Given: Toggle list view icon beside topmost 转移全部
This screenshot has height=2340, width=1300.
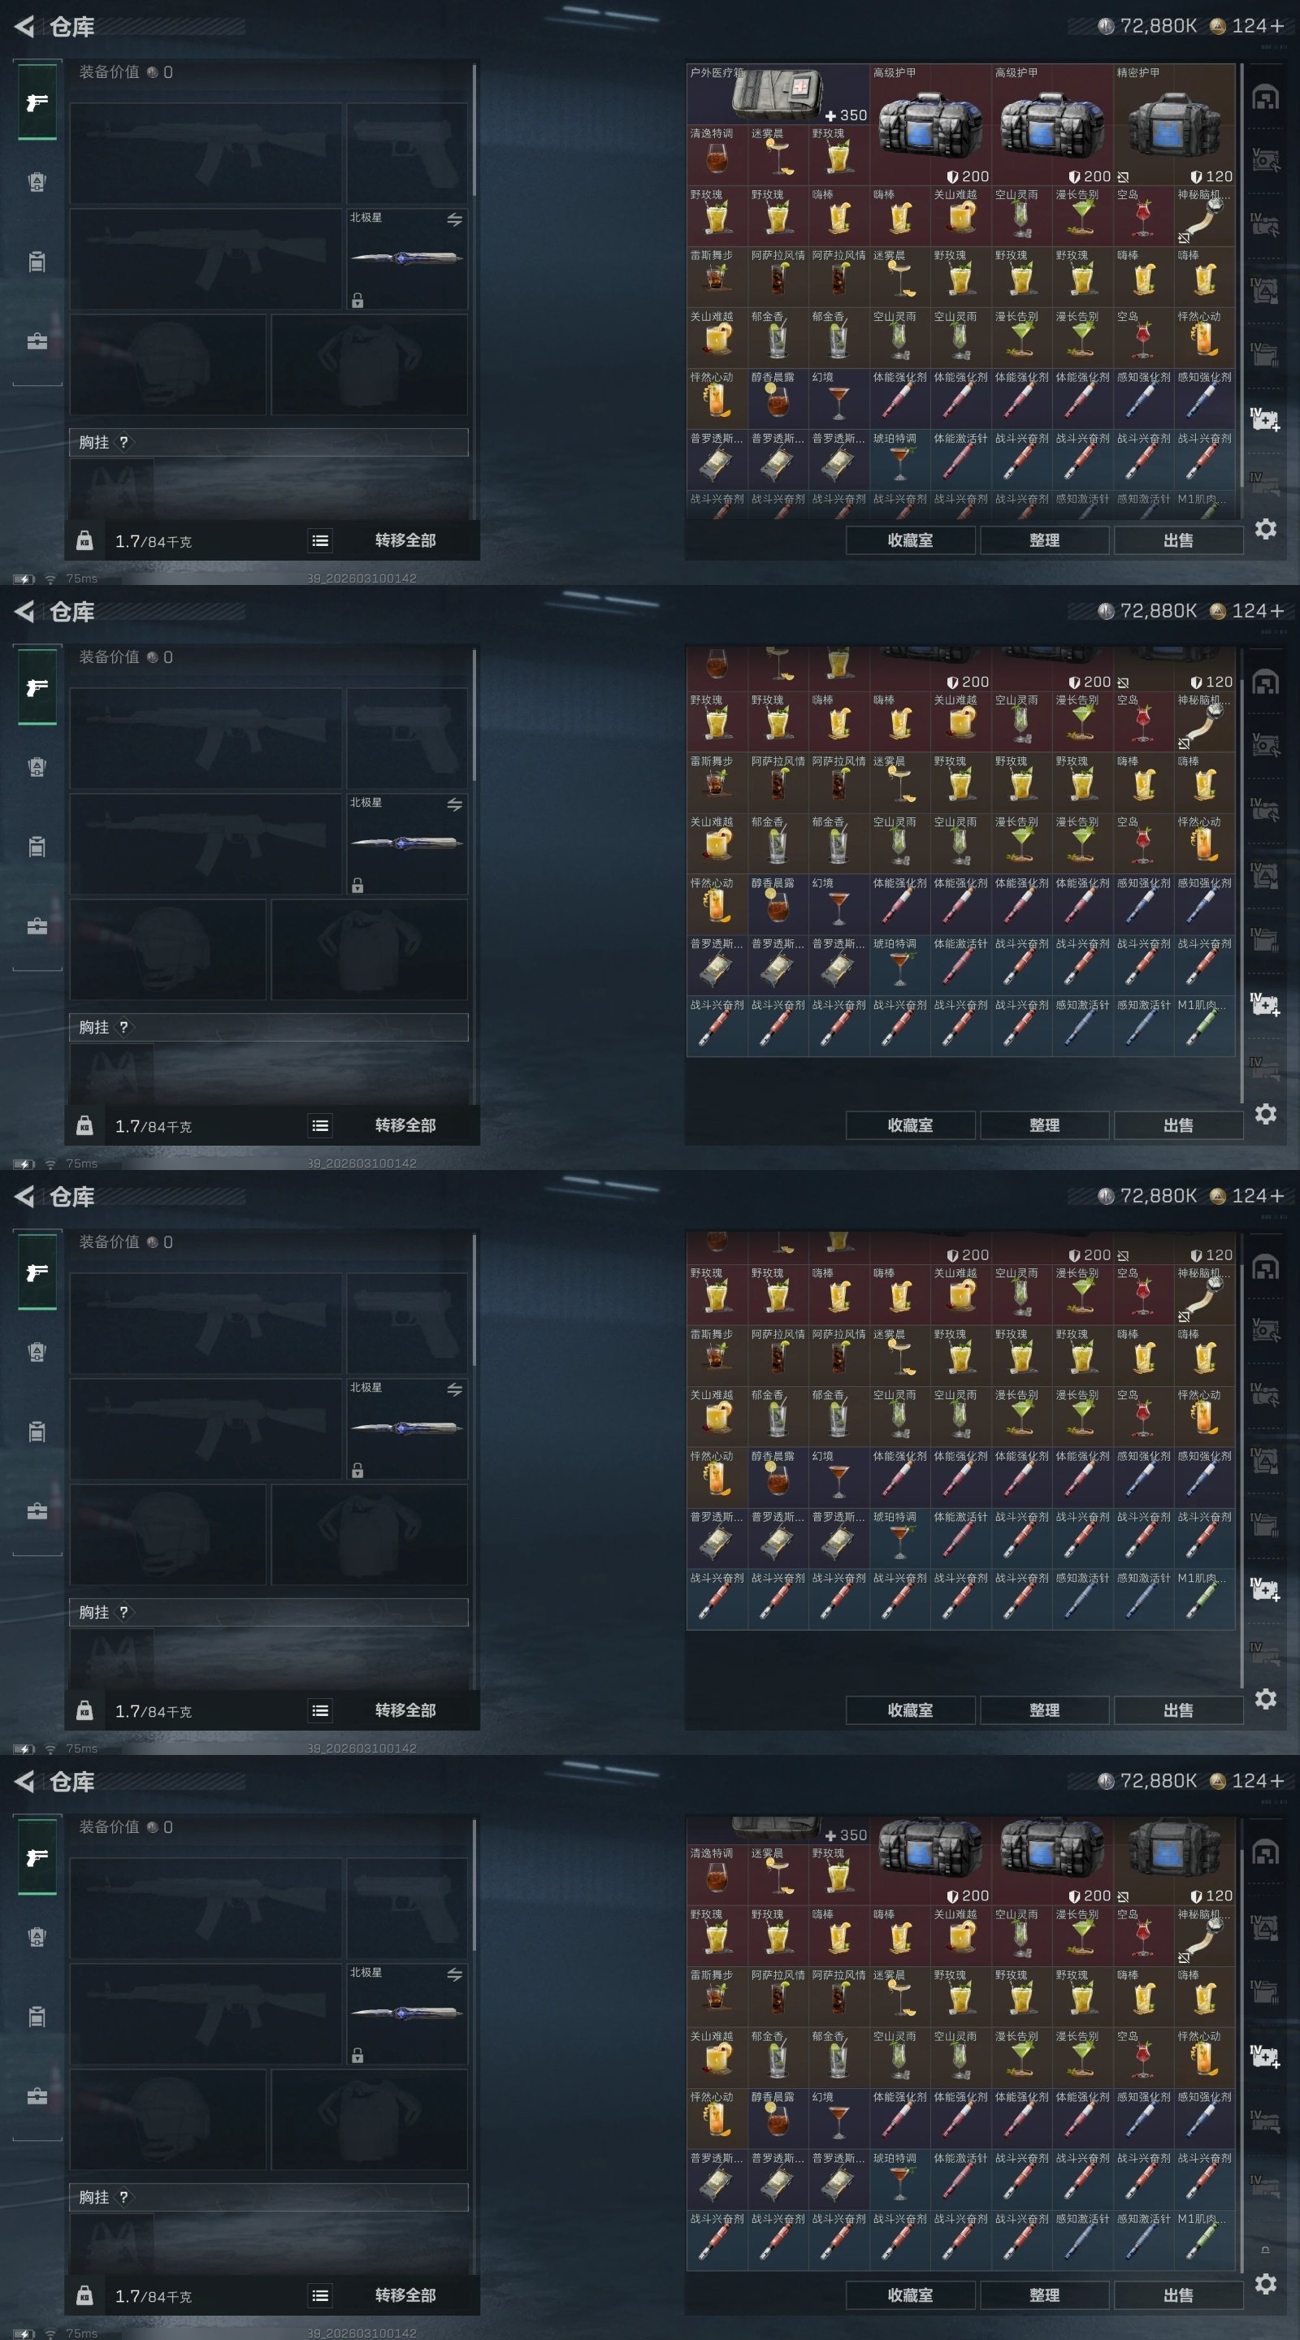Looking at the screenshot, I should 320,541.
